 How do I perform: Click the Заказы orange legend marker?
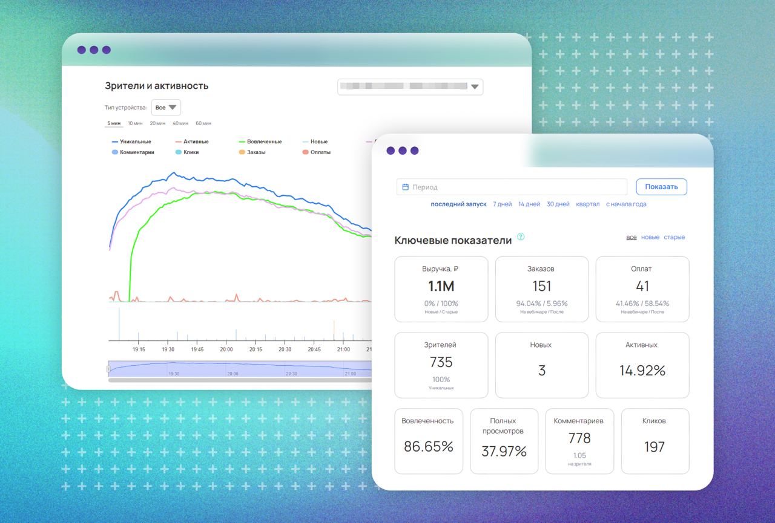[x=242, y=152]
